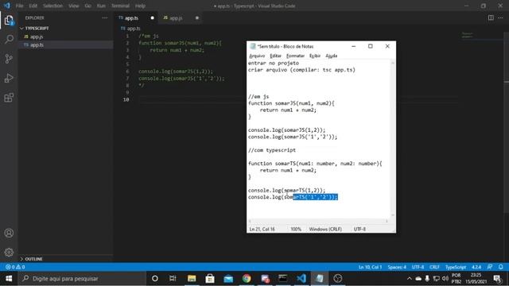Click TypeScript version 4.2.4

[476, 267]
